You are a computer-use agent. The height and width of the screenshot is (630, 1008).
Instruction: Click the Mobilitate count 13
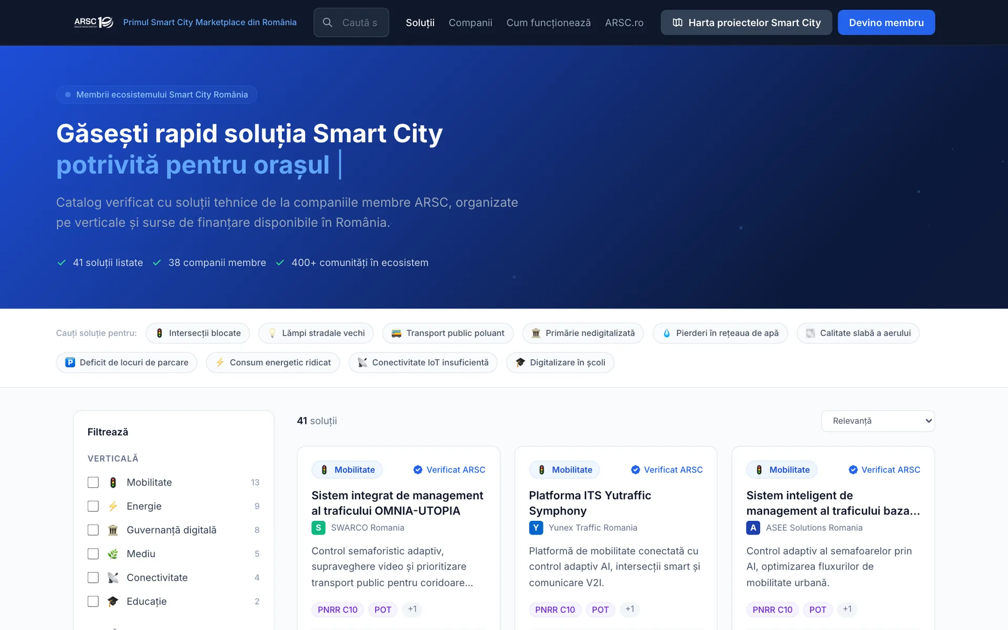click(255, 482)
